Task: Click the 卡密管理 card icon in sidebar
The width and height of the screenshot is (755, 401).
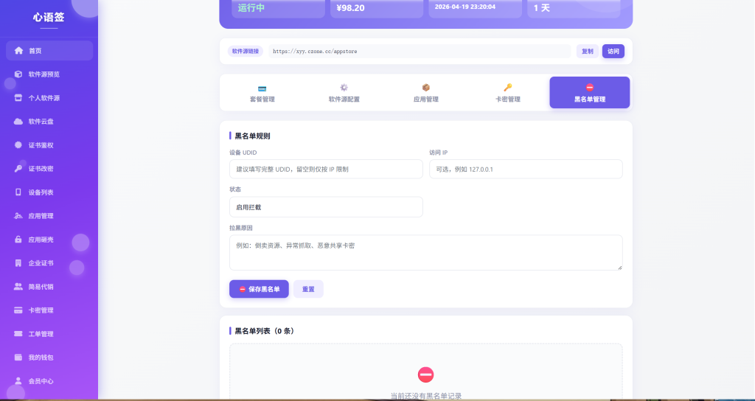Action: pyautogui.click(x=18, y=310)
